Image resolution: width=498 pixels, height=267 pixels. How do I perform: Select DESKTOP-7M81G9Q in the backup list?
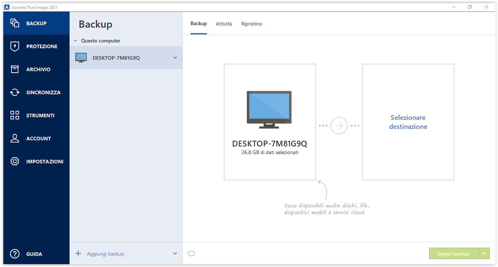[x=126, y=58]
